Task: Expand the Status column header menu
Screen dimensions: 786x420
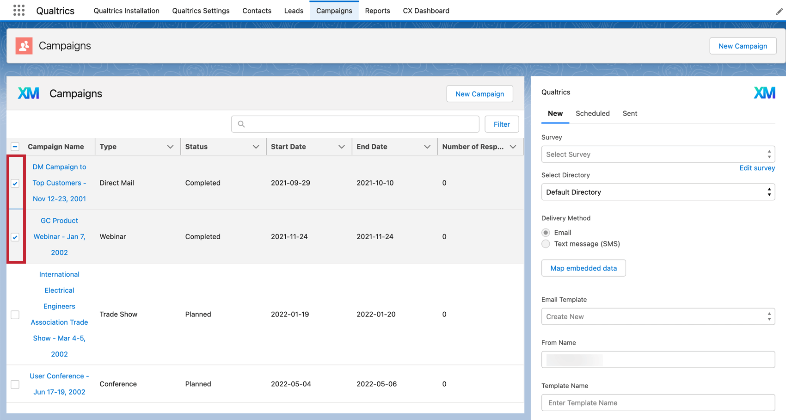Action: (x=256, y=147)
